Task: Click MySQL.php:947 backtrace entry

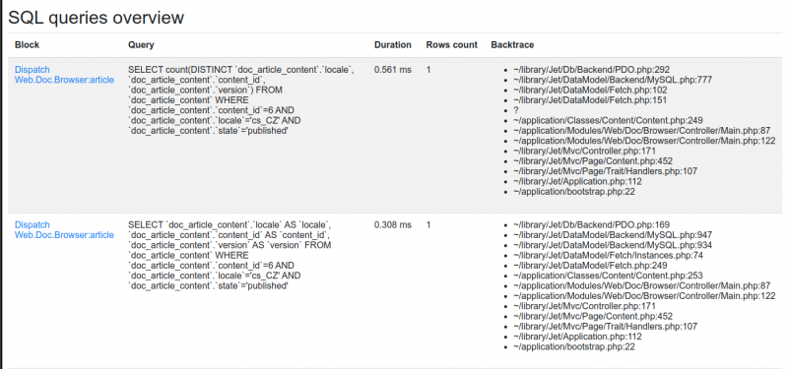Action: (x=613, y=235)
